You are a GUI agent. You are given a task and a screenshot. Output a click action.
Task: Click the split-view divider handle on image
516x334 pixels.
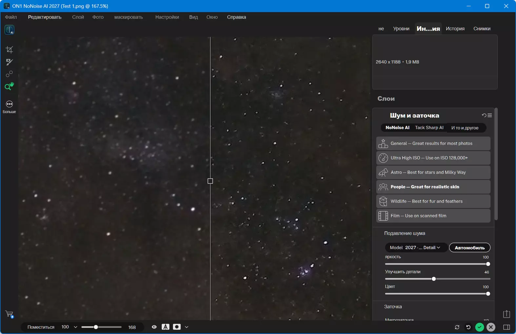coord(210,181)
